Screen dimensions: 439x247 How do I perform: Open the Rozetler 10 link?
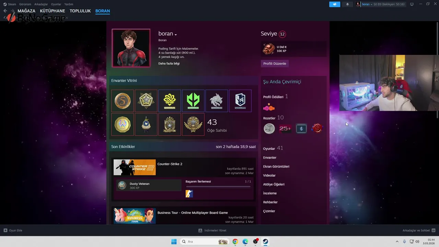click(273, 118)
